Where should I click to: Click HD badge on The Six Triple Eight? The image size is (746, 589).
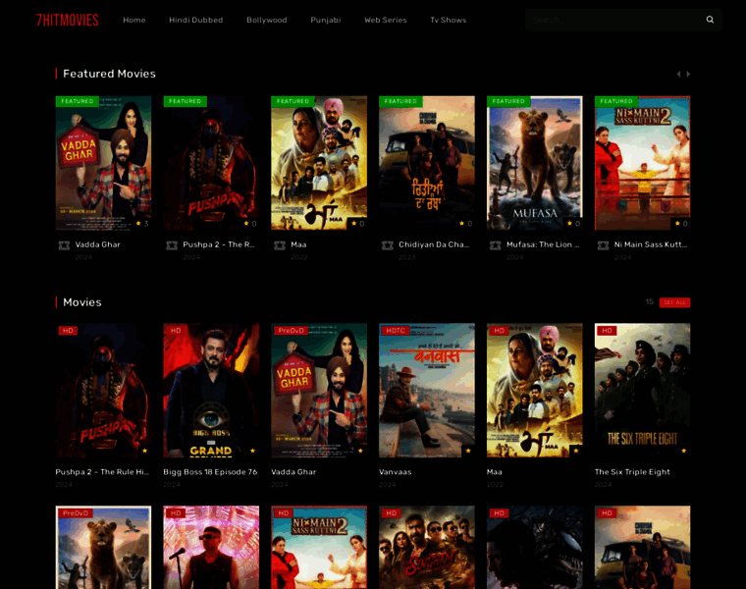point(607,330)
